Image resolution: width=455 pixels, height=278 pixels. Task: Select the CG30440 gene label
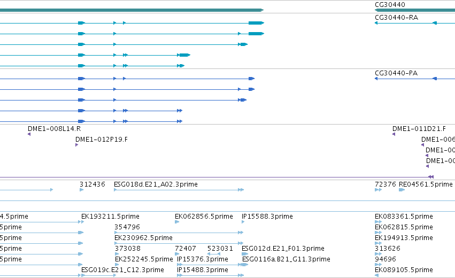[390, 5]
